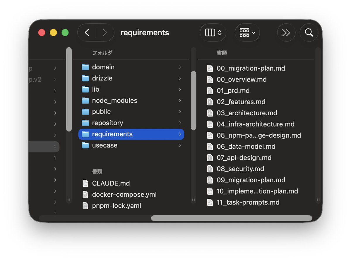The image size is (351, 260).
Task: Click the drizzle folder icon
Action: (x=85, y=78)
